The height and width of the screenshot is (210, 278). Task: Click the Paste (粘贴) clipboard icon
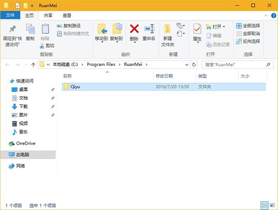[45, 29]
